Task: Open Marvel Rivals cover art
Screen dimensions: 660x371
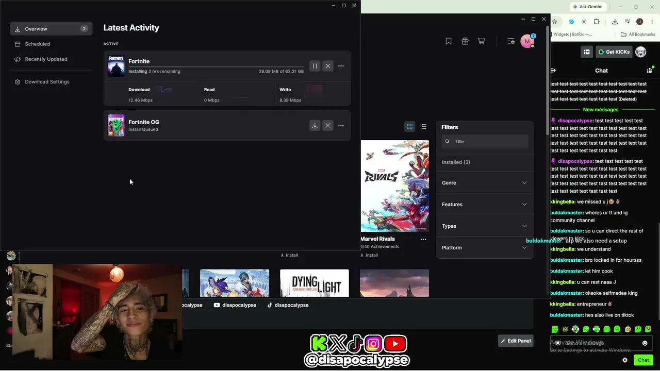Action: point(394,186)
